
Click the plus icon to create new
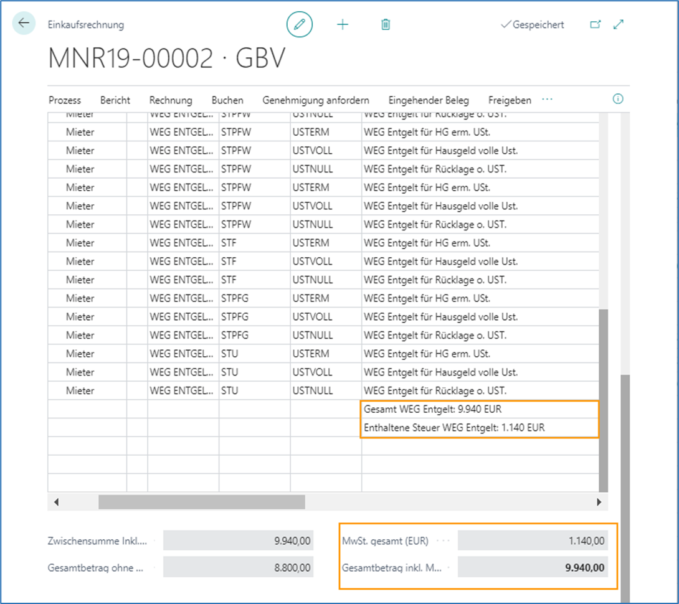tap(343, 24)
